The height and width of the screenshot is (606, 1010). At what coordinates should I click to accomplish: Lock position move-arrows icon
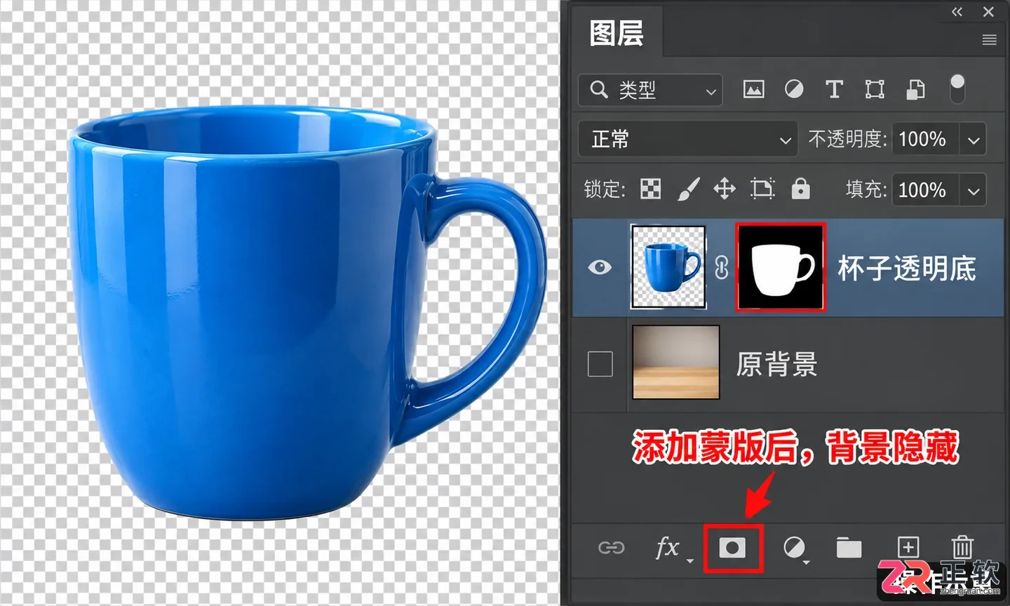pyautogui.click(x=725, y=189)
